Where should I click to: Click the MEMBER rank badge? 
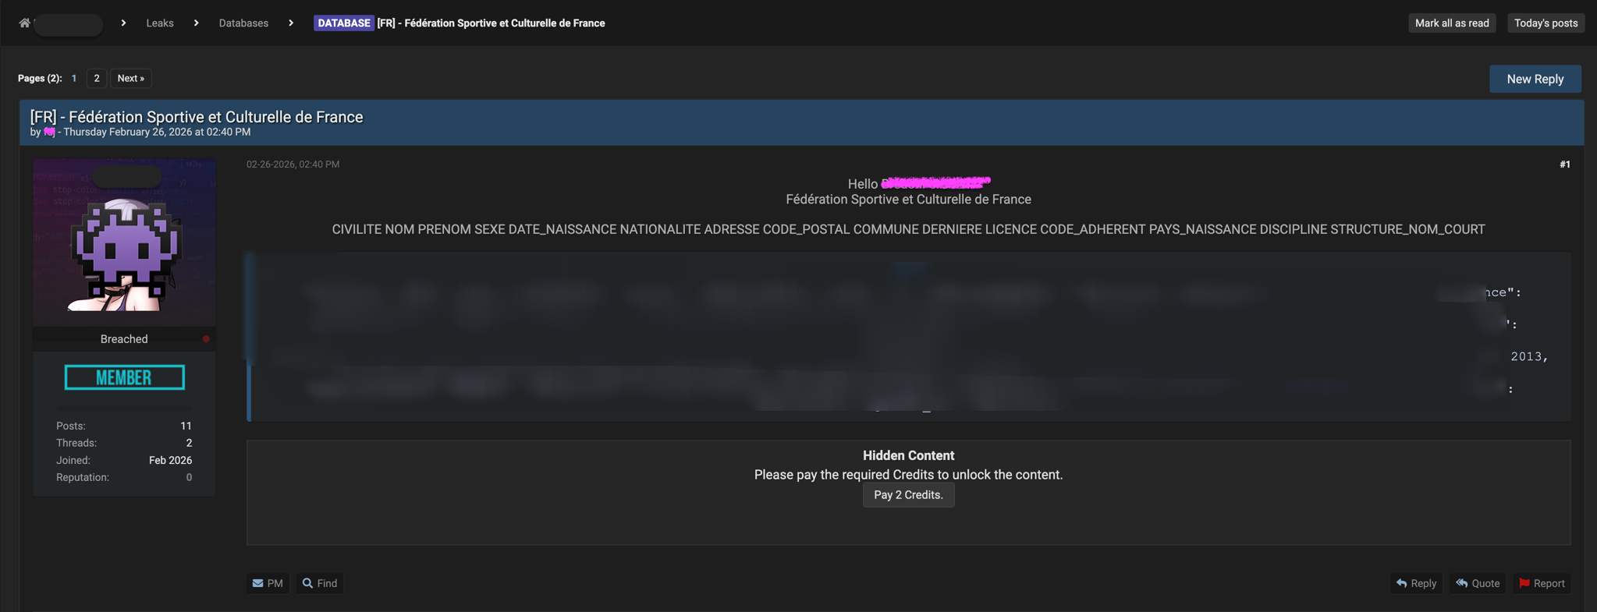point(125,377)
